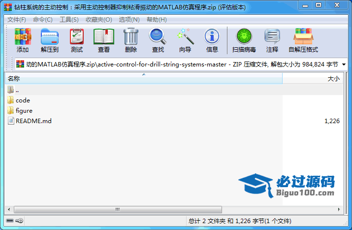Click 自解压格式 (SFX) icon

pos(303,36)
